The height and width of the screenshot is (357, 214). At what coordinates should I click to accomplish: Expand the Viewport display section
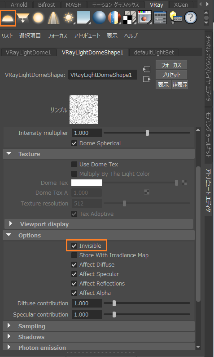pos(11,224)
